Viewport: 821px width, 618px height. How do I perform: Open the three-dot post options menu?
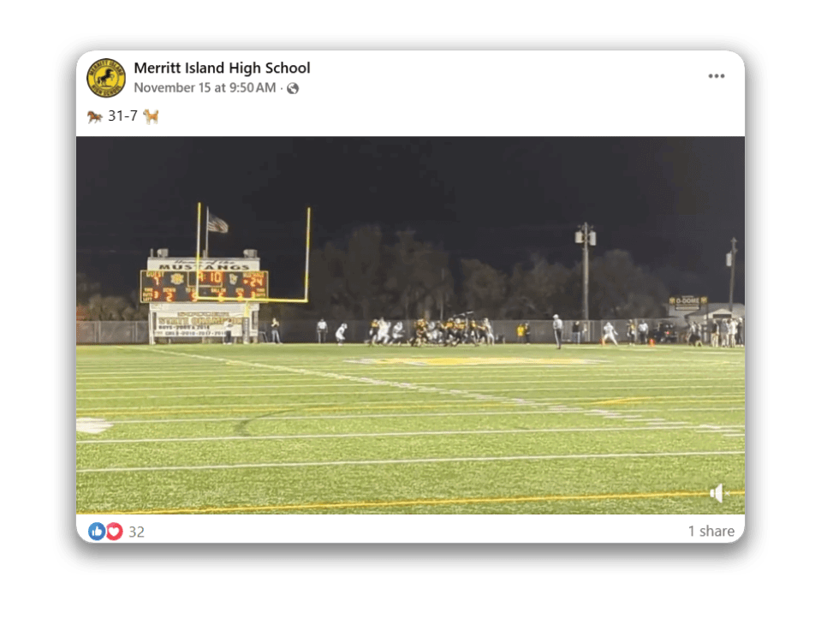point(717,76)
